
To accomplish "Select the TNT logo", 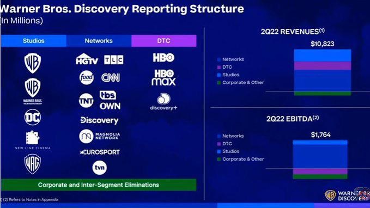I will coord(86,101).
